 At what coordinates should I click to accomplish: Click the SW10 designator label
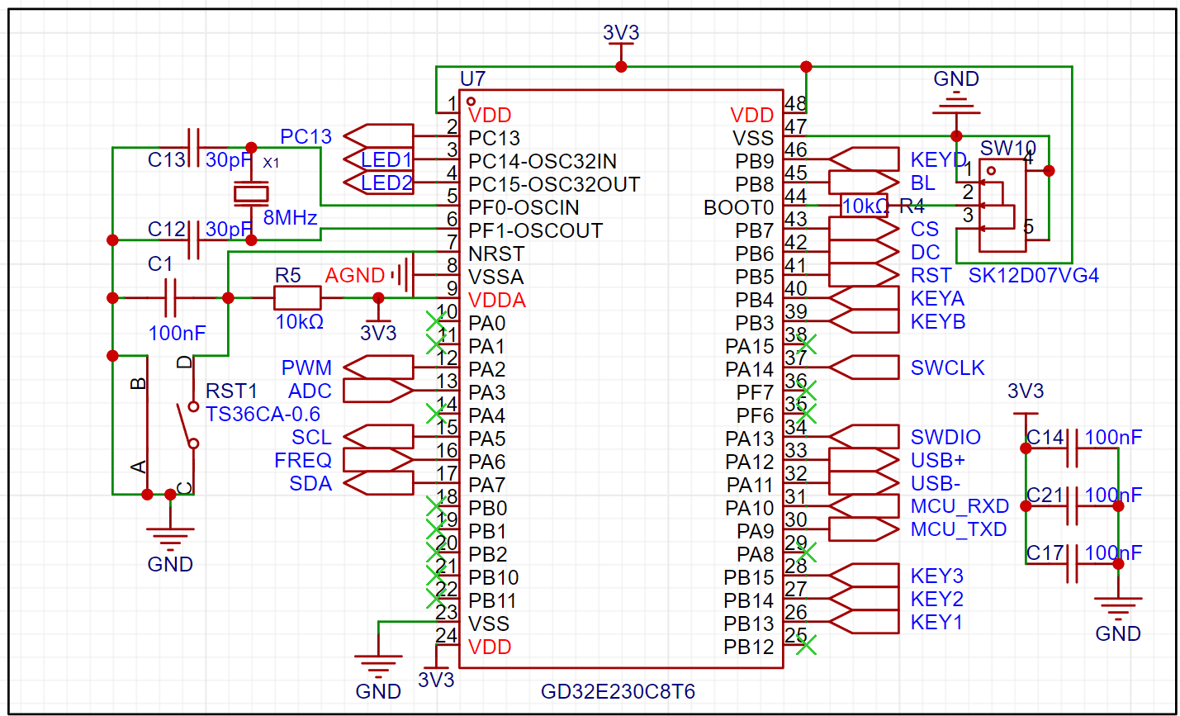pos(1008,148)
